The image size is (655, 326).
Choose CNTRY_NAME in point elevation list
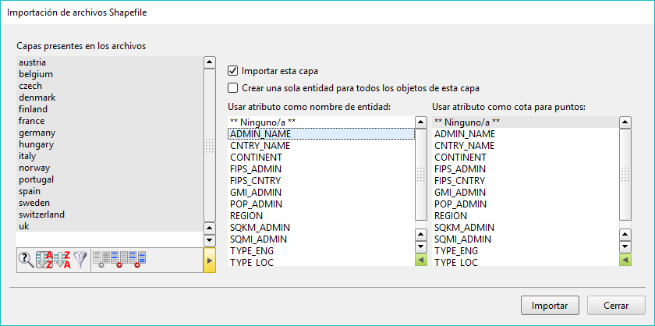[x=526, y=146]
